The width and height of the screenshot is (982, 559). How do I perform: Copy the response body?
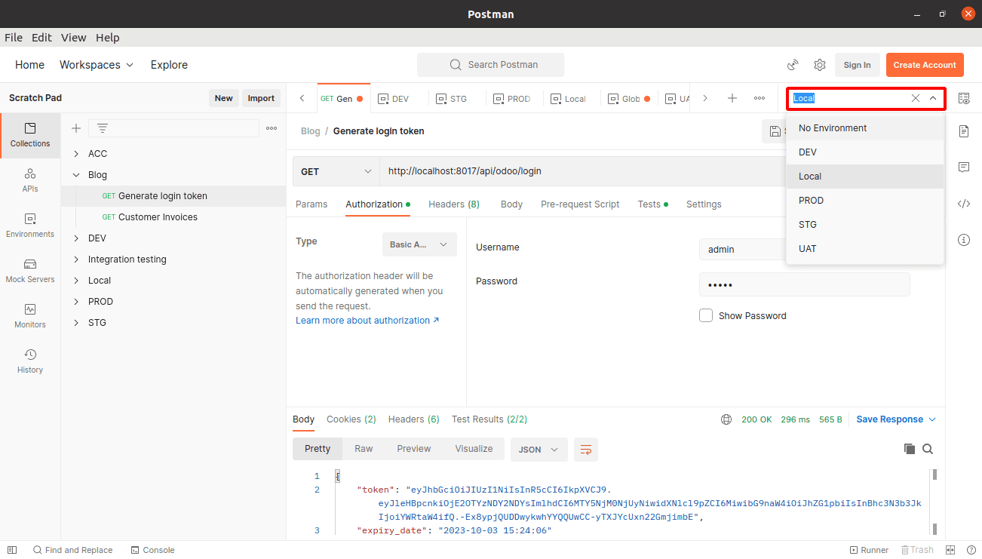point(910,449)
